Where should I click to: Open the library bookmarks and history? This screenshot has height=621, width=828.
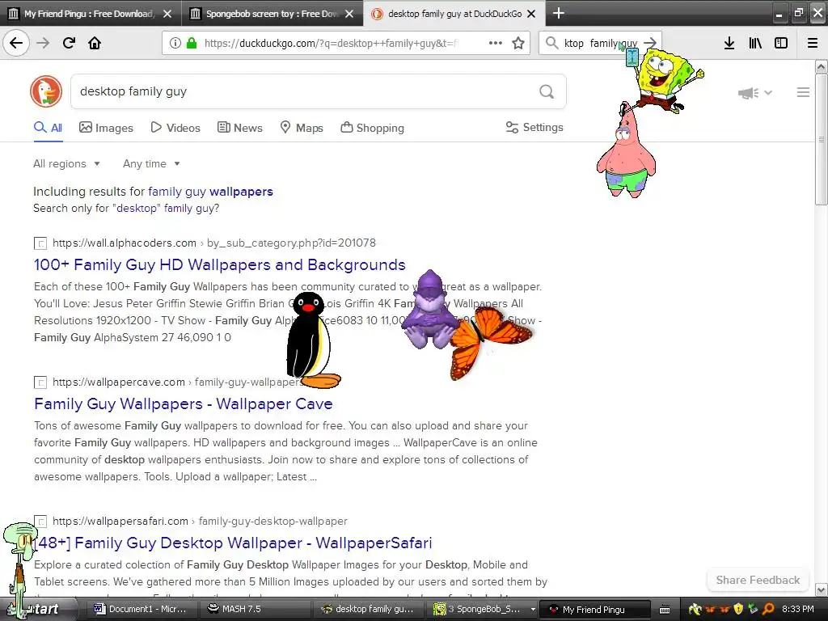click(x=755, y=43)
